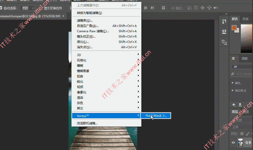Switch to the 库 panel tab
The image size is (253, 150).
tap(233, 58)
